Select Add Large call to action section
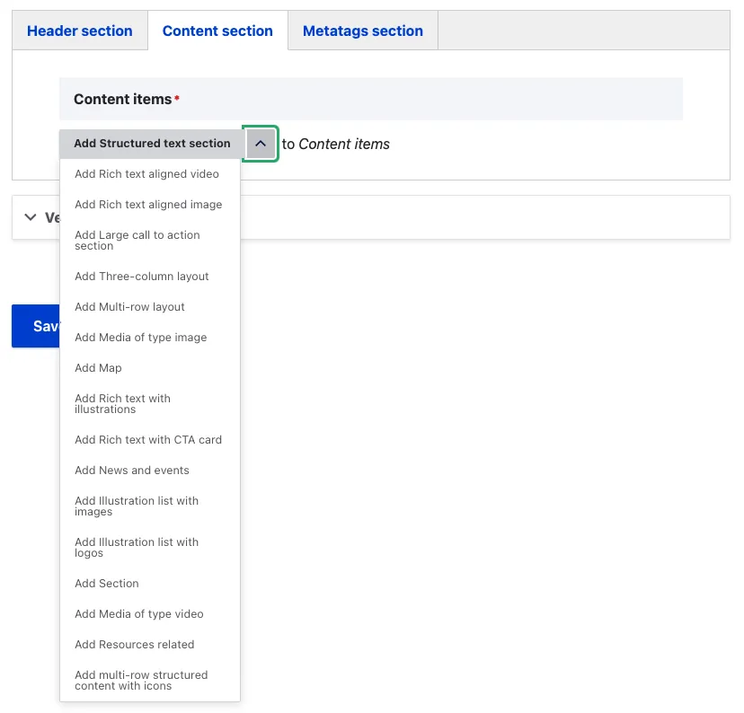 pyautogui.click(x=137, y=241)
